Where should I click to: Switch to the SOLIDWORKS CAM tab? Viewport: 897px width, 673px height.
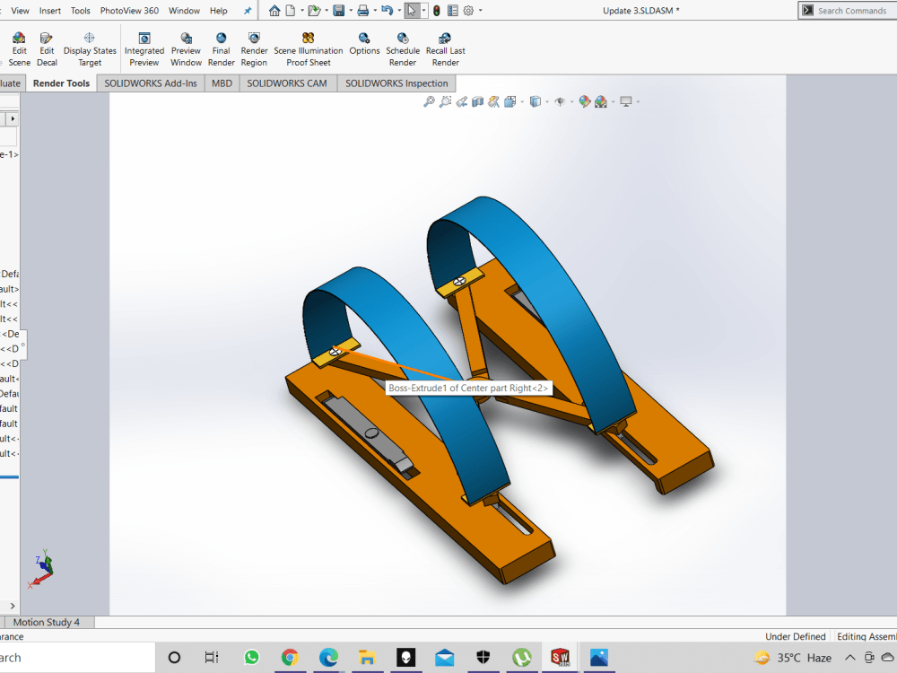tap(287, 83)
